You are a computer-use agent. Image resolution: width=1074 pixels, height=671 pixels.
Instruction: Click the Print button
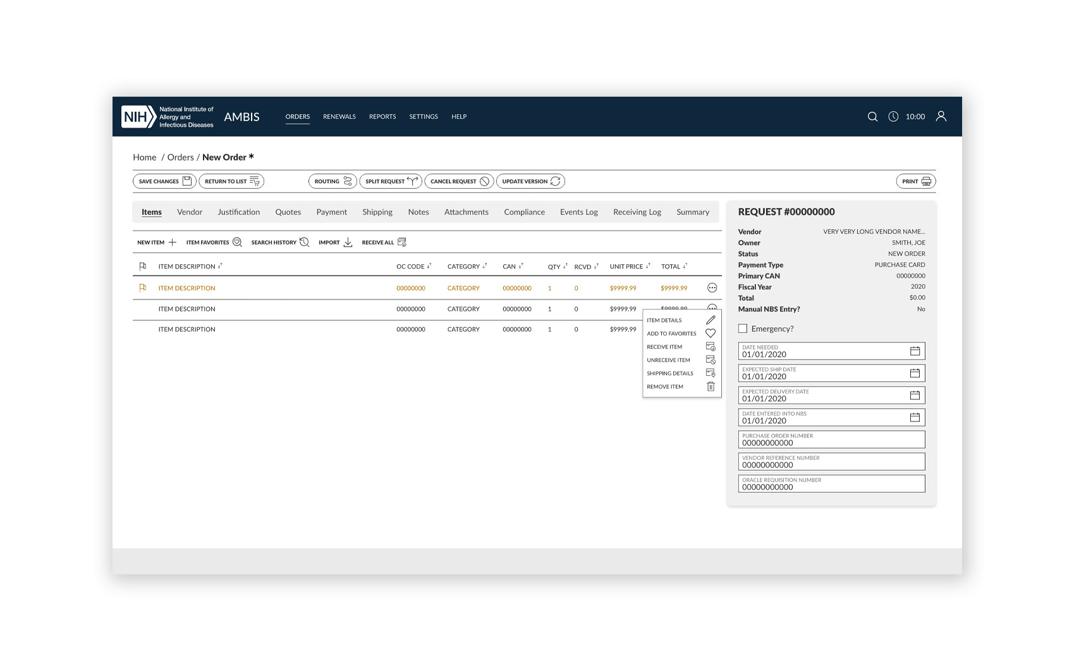click(915, 181)
